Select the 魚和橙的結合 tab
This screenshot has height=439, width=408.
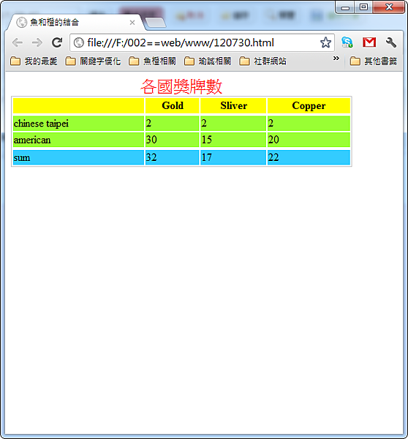[x=75, y=22]
